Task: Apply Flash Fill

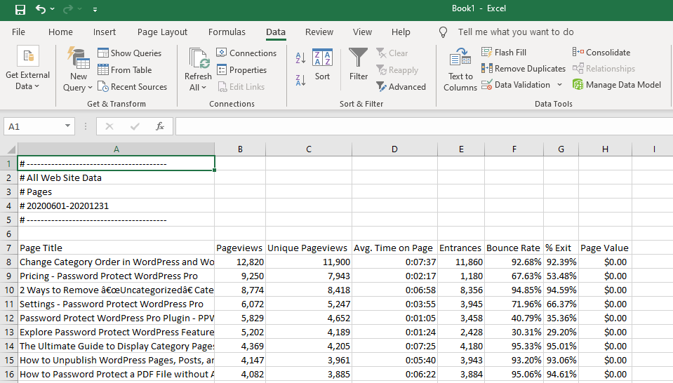Action: (x=504, y=53)
